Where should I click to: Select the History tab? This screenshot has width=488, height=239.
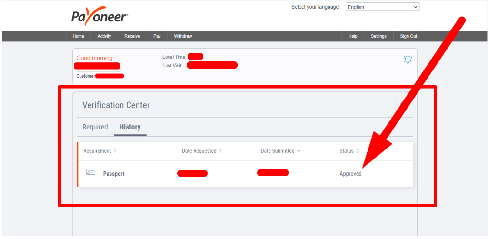click(x=130, y=127)
